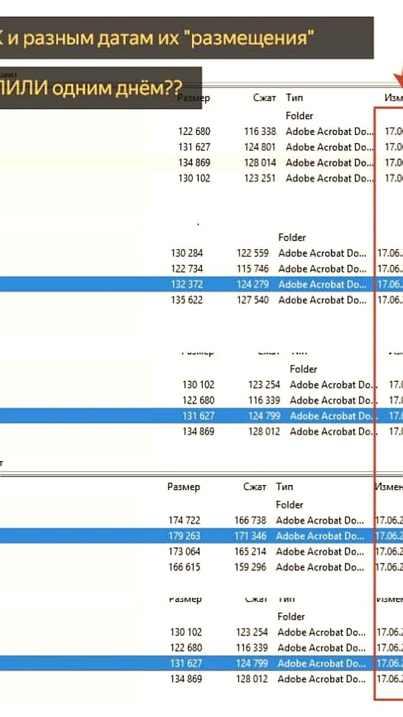Select Adobe Acrobat type in 132 372 row
Viewport: 403px width, 717px height.
322,285
